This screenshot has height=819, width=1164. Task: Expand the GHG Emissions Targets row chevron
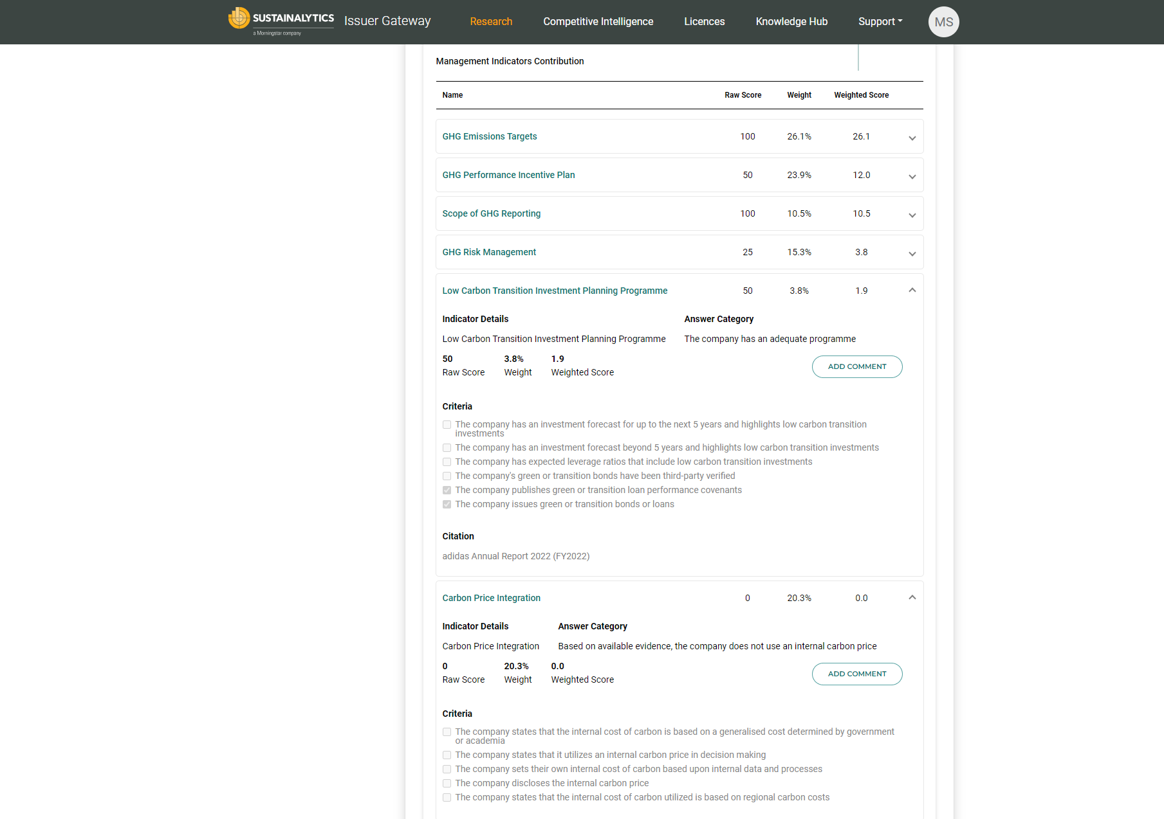tap(912, 138)
